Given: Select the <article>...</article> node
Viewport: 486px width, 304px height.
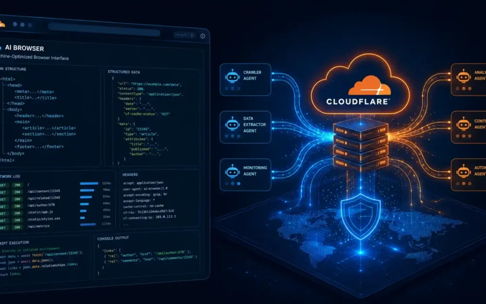Looking at the screenshot, I should tap(49, 128).
